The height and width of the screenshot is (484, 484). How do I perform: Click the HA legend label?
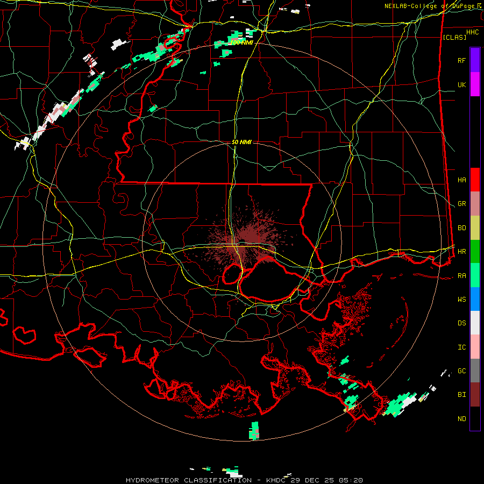(x=461, y=180)
